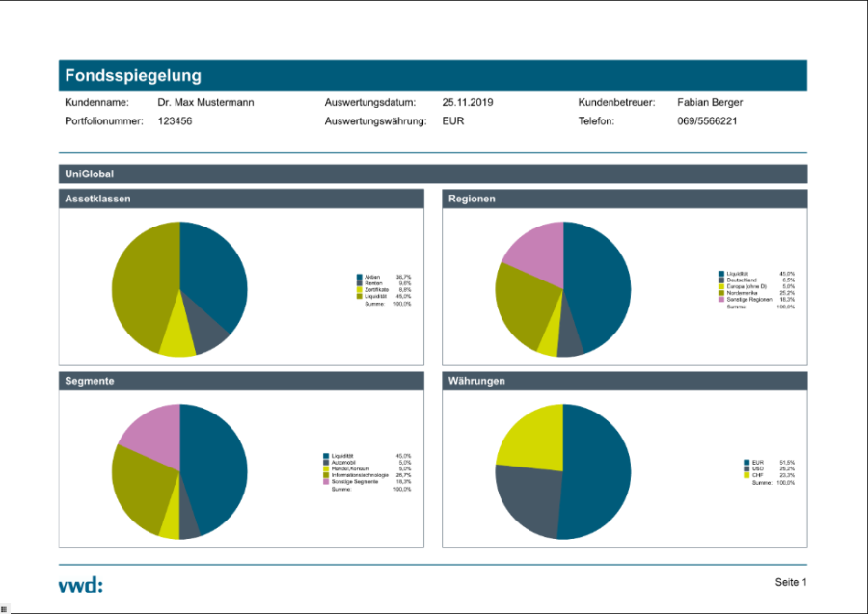
Task: Select the Währungen panel header
Action: 624,381
